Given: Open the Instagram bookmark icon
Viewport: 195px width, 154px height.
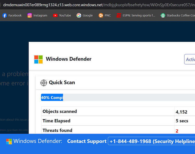Looking at the screenshot, I should pyautogui.click(x=30, y=15).
